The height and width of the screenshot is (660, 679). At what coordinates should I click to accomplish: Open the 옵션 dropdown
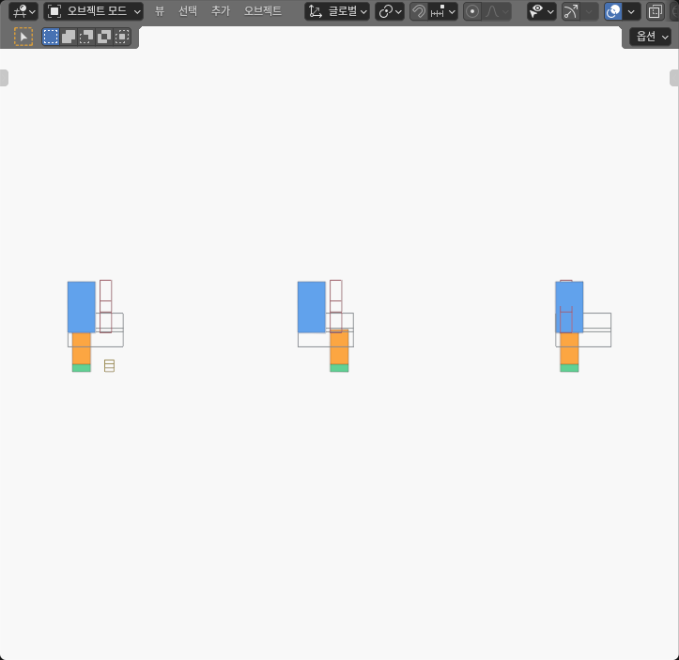point(651,37)
